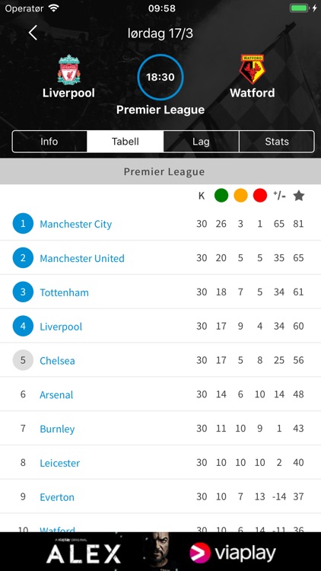Tap the orange draws circle header

[240, 196]
